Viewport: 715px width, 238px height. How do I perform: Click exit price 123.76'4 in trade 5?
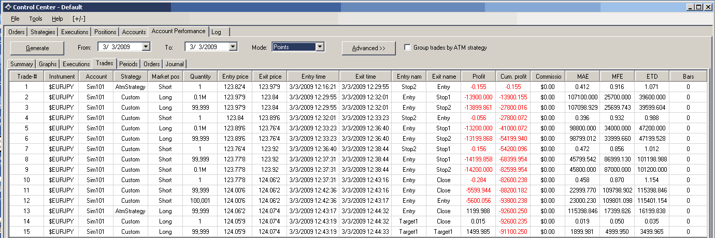(270, 128)
